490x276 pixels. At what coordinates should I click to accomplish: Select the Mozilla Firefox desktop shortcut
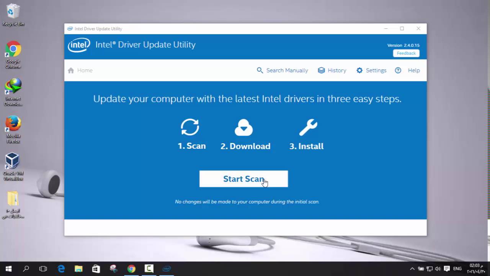point(13,130)
